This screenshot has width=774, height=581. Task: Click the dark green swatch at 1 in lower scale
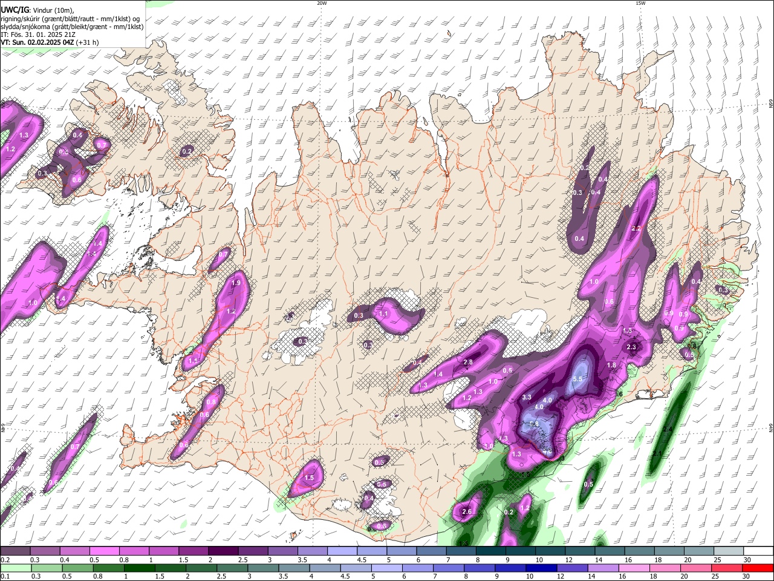(140, 568)
